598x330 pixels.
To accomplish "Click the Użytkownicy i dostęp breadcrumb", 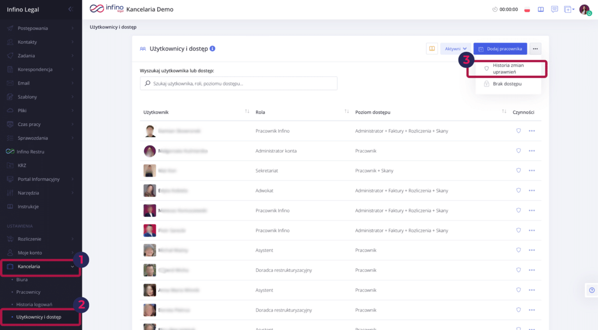I will [113, 27].
